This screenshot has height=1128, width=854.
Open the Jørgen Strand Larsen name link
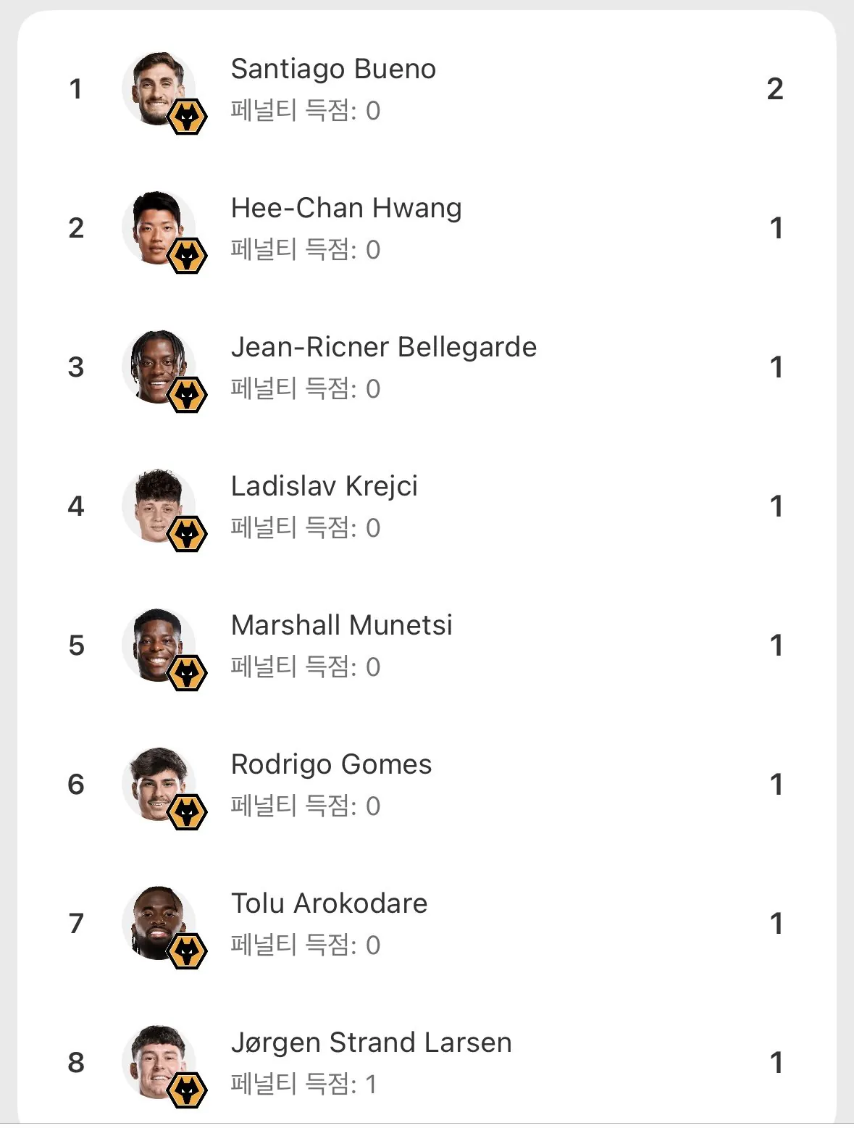(x=371, y=1043)
